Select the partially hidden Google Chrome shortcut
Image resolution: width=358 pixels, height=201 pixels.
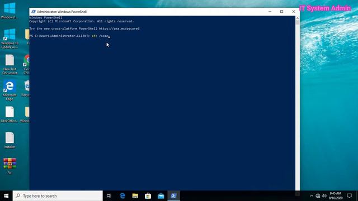pyautogui.click(x=26, y=65)
